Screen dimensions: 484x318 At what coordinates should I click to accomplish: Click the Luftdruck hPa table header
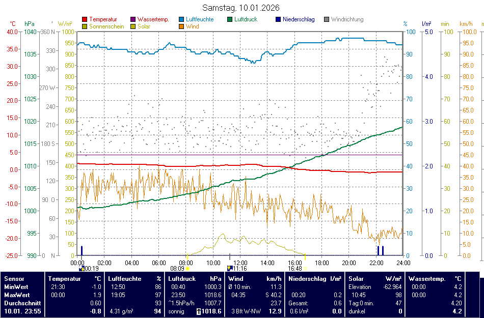[195, 279]
